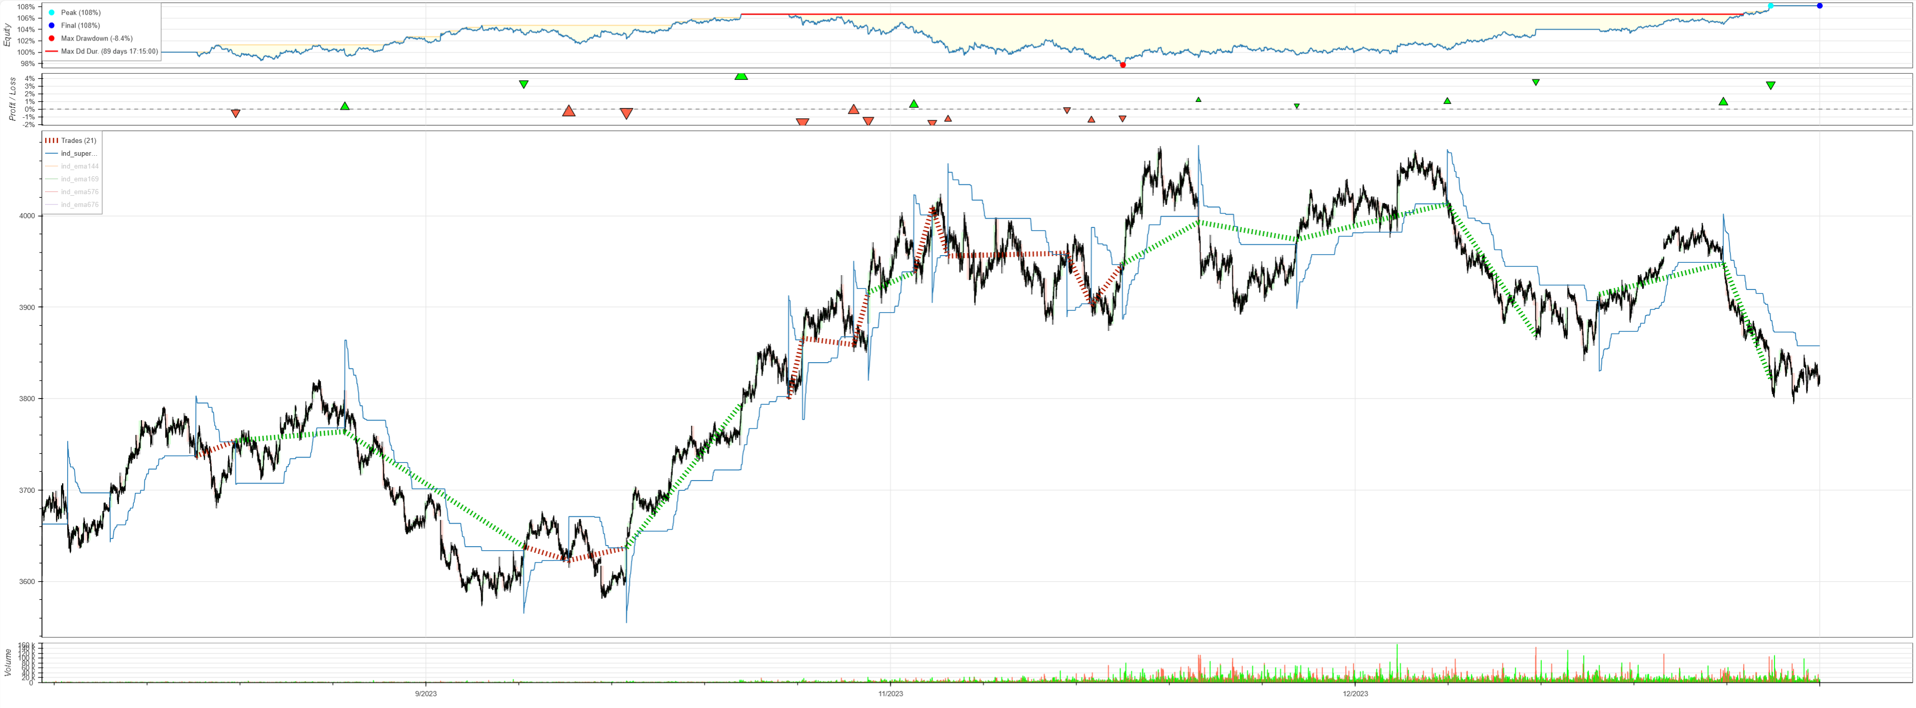This screenshot has width=1916, height=708.
Task: Click the leftmost green up-triangle trade marker
Action: click(x=345, y=106)
